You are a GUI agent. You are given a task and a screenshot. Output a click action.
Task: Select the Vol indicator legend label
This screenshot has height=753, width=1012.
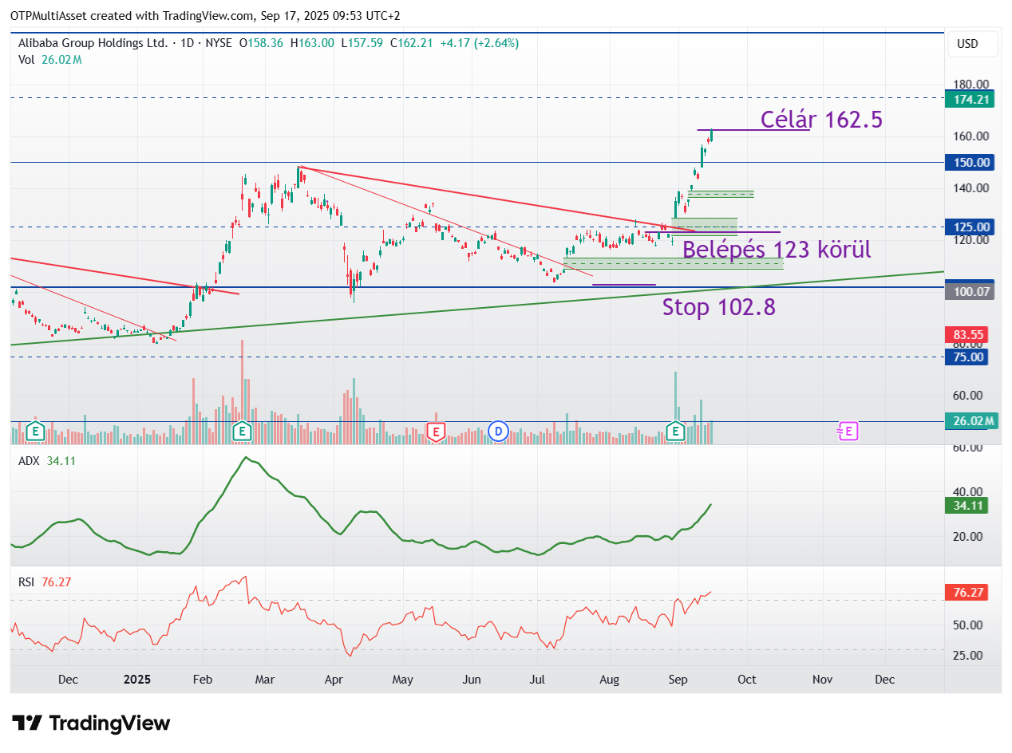coord(26,60)
